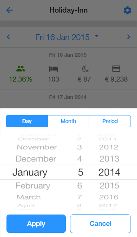Click the moon average-rate icon
137x237 pixels.
tap(85, 69)
